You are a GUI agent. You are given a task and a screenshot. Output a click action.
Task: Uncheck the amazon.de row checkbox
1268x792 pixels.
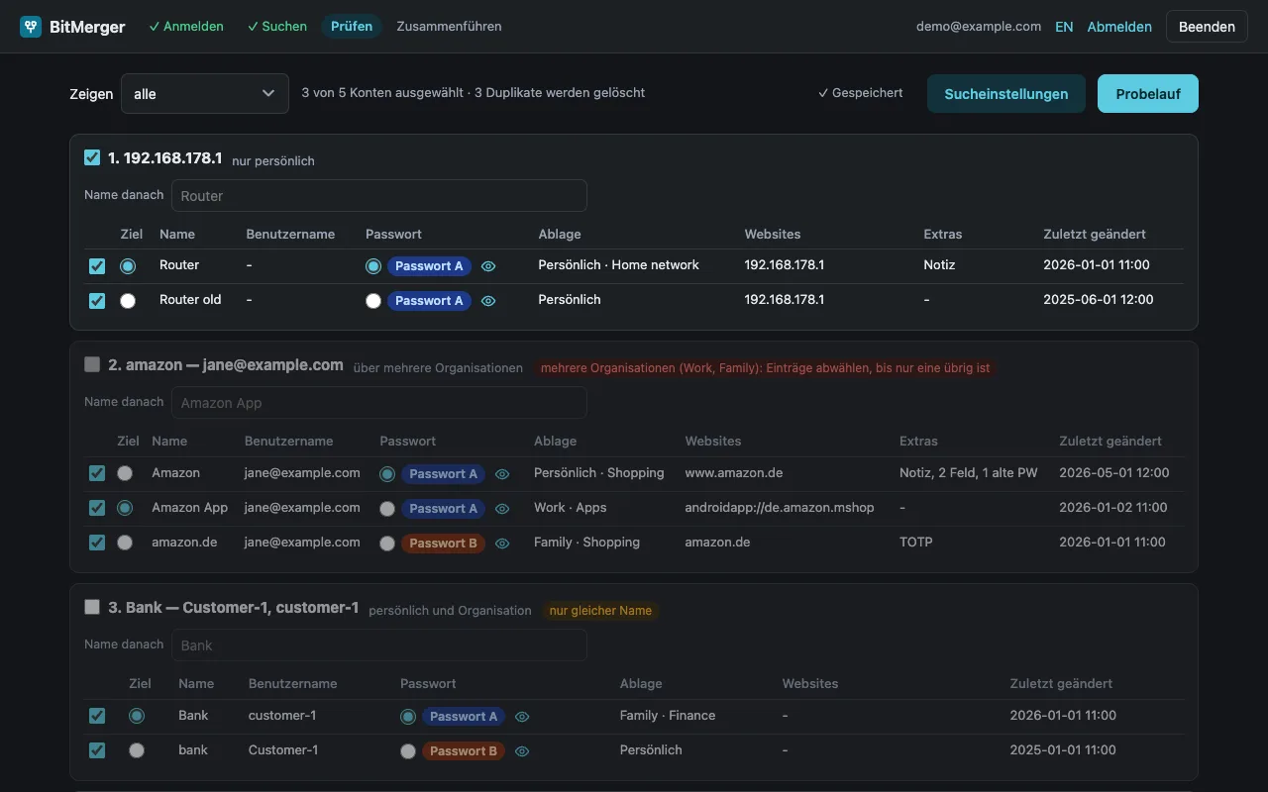point(97,543)
